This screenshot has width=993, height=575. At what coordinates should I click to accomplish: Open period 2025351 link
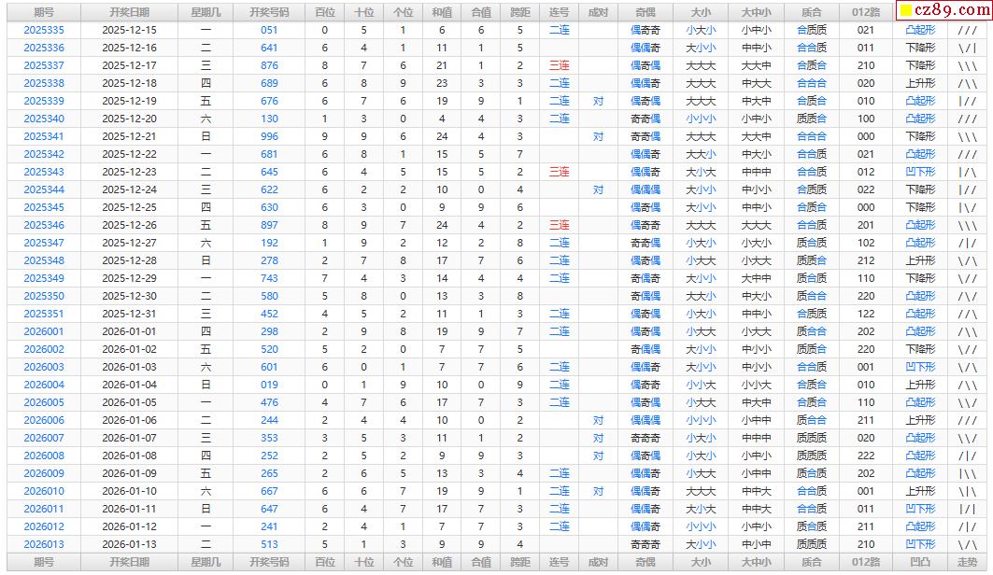coord(44,313)
